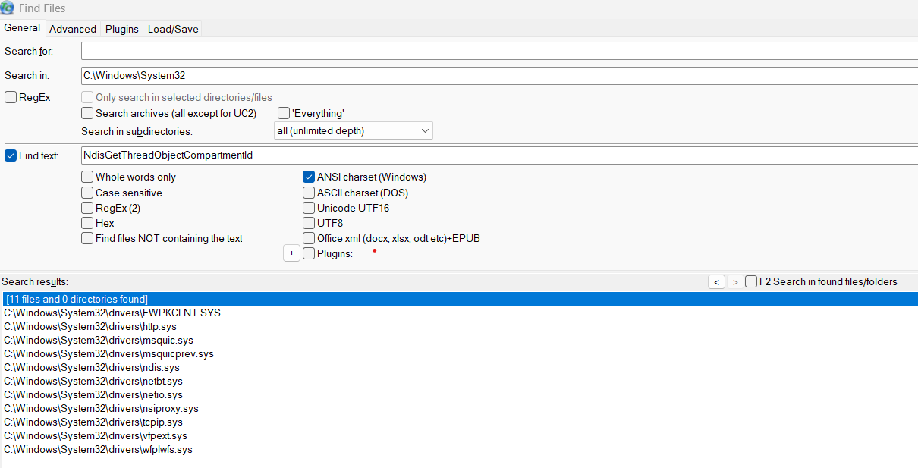The width and height of the screenshot is (918, 468).
Task: Switch to the Advanced tab
Action: click(73, 29)
